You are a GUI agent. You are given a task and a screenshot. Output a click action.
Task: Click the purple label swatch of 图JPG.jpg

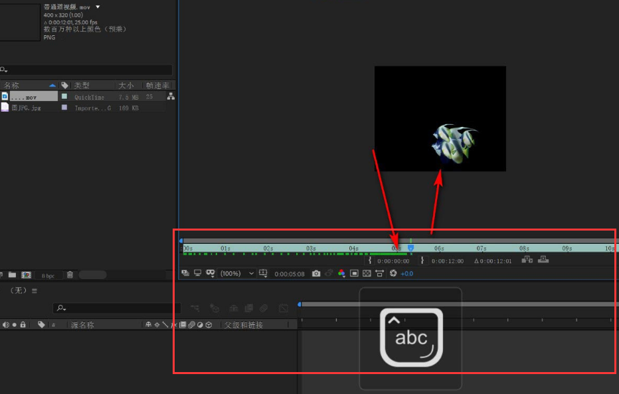64,108
